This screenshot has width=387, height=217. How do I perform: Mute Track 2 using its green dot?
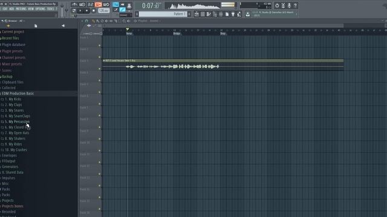point(100,57)
